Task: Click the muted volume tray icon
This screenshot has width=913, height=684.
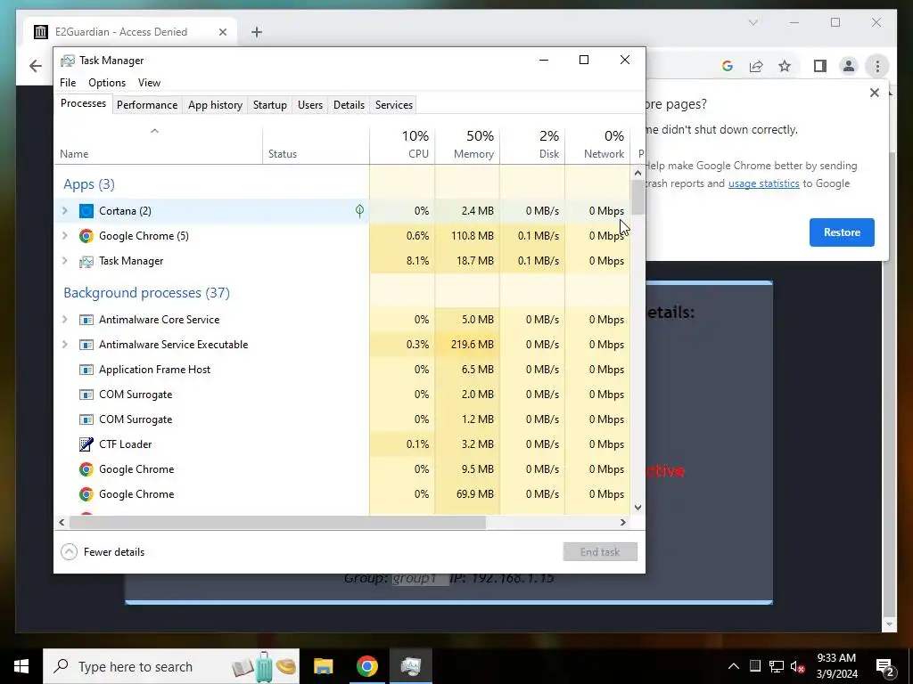Action: click(x=797, y=666)
